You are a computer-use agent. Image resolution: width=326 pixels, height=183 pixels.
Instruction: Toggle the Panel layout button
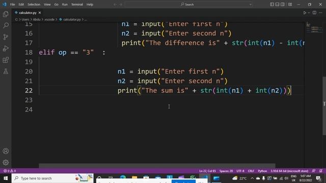click(277, 5)
